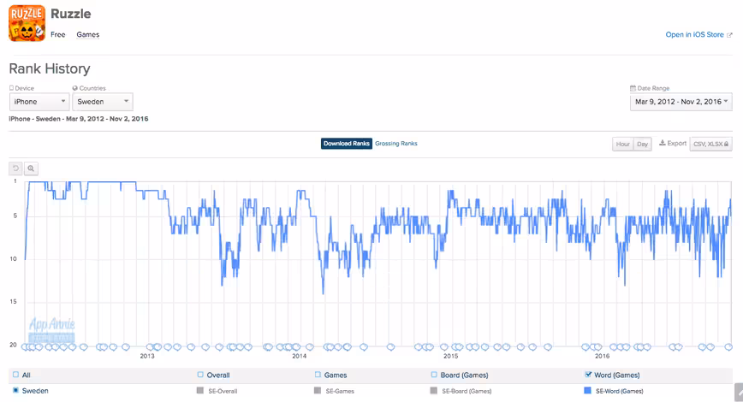Open the Mar 9, 2012 - Nov 2, 2016 date range dropdown
Viewport: 743px width, 402px height.
click(x=681, y=102)
